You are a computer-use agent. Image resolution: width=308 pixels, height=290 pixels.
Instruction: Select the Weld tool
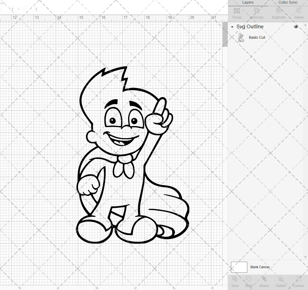[x=249, y=281]
